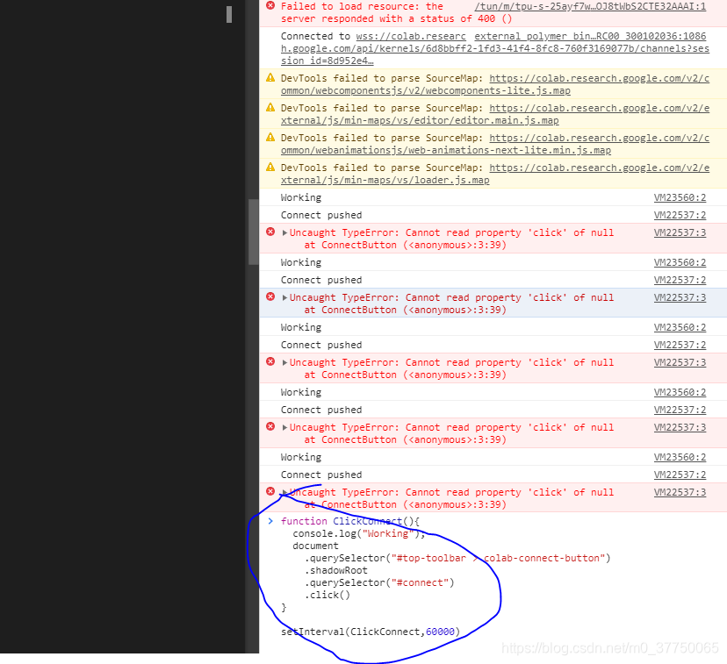Click the console prompt chevron
Screen dimensions: 727x664
pos(270,521)
